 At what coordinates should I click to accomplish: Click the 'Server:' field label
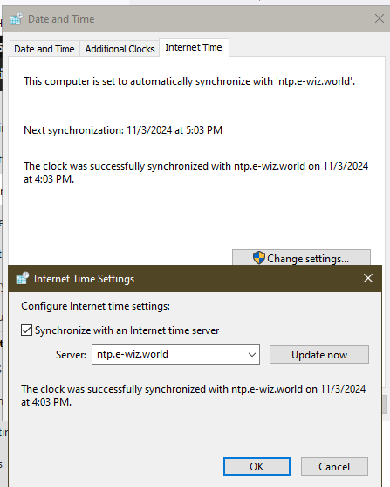pyautogui.click(x=71, y=355)
